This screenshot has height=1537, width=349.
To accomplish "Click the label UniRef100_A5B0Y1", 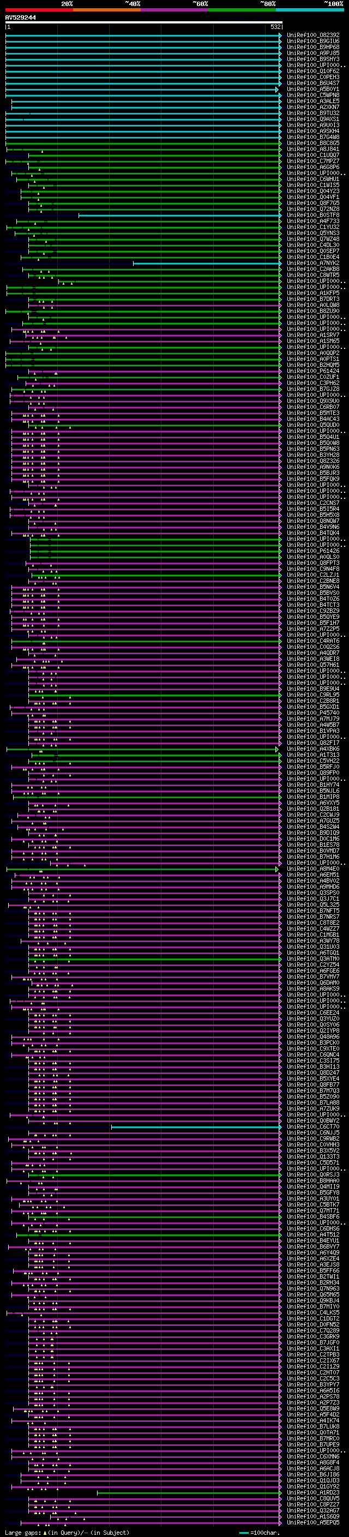I will 313,89.
